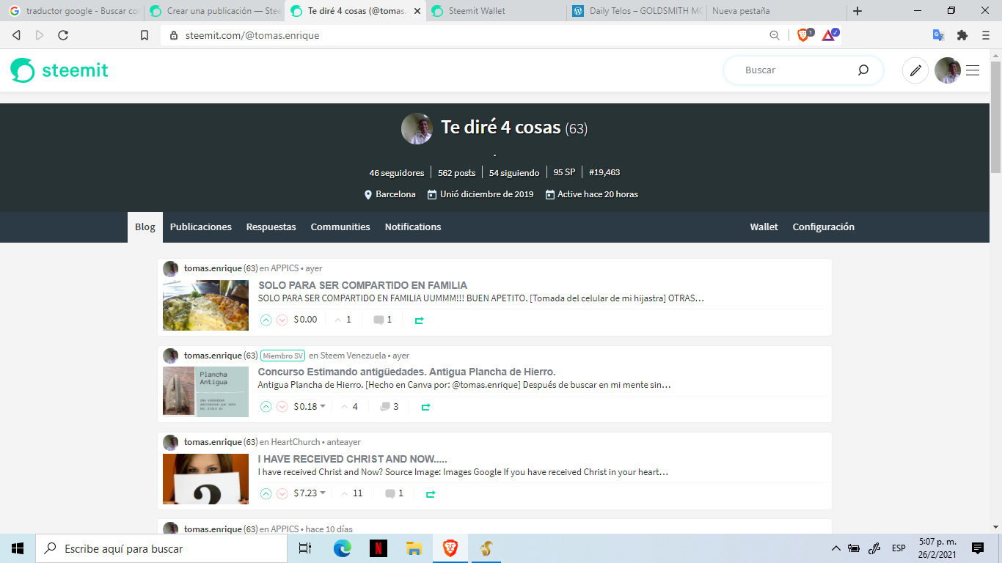Screen dimensions: 1002x563
Task: Show hidden system tray icons
Action: (x=835, y=548)
